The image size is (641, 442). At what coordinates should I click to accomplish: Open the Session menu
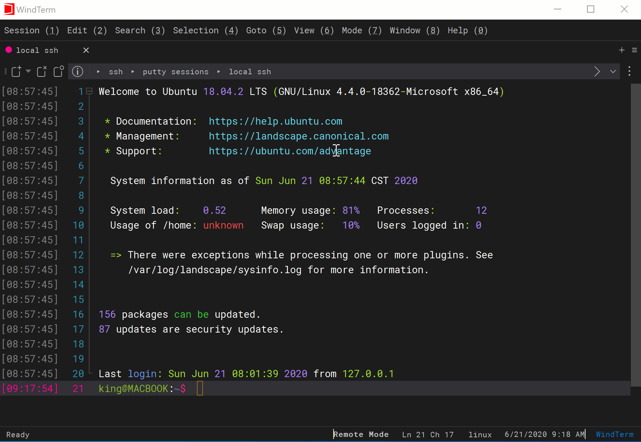31,30
